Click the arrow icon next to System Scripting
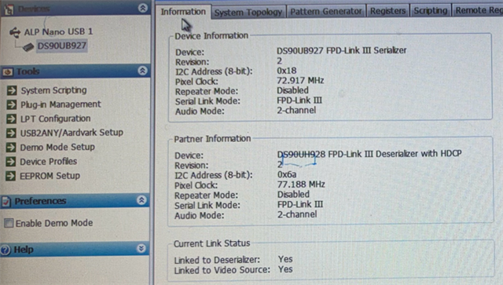The height and width of the screenshot is (285, 503). (12, 90)
